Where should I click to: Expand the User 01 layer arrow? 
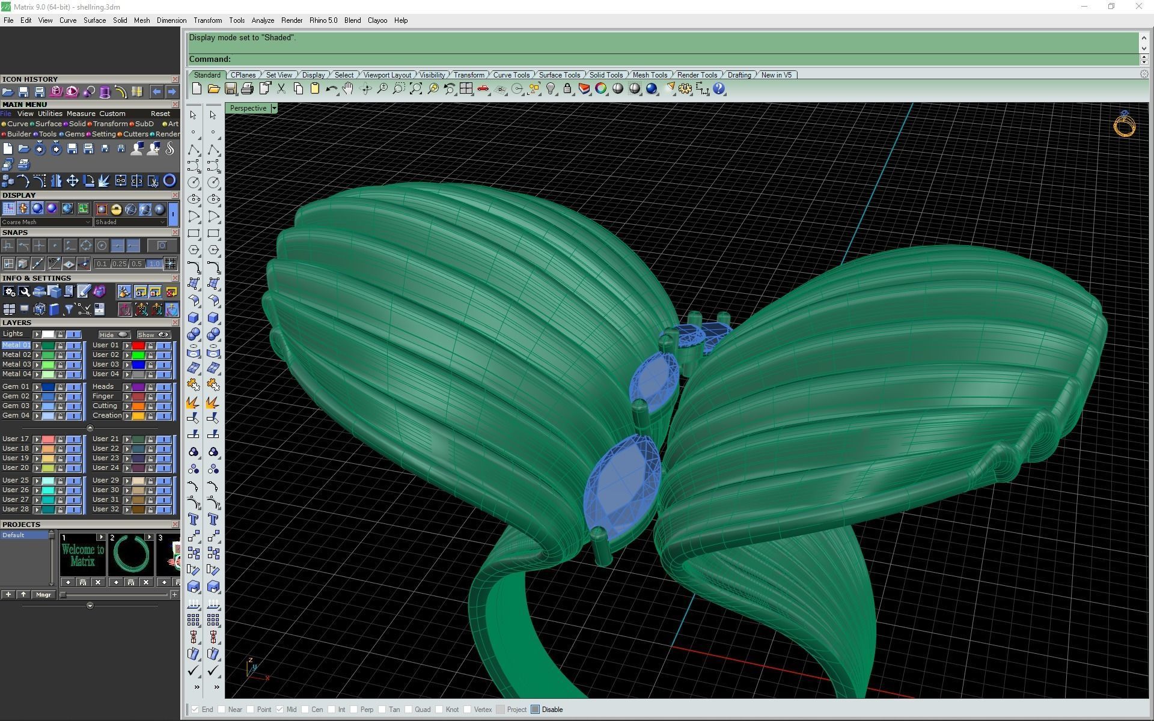point(127,345)
